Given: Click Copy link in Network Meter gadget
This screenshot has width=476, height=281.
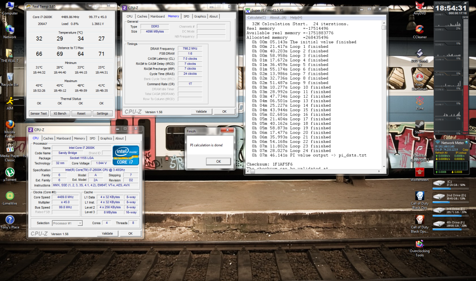Looking at the screenshot, I should coord(465,150).
